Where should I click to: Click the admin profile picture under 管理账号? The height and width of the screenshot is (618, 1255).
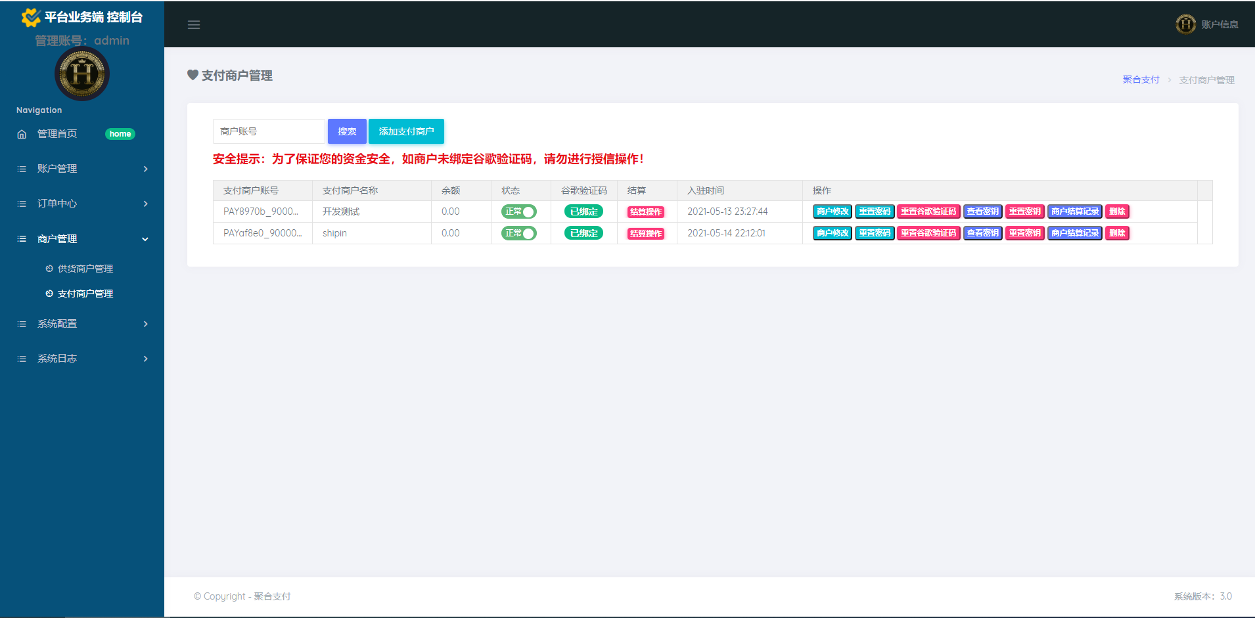tap(81, 74)
